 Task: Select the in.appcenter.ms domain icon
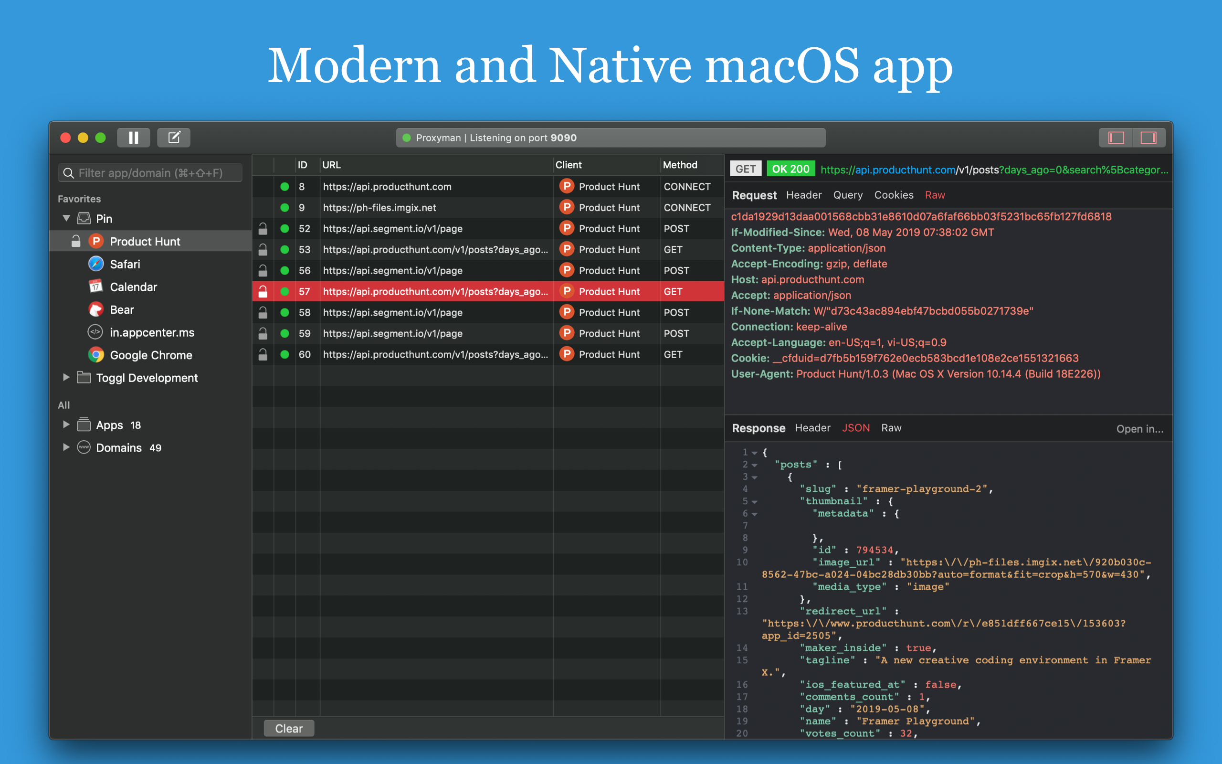pyautogui.click(x=95, y=332)
